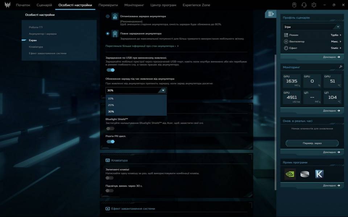Open the mouse settings icon in title bar
The width and height of the screenshot is (348, 217).
click(295, 5)
